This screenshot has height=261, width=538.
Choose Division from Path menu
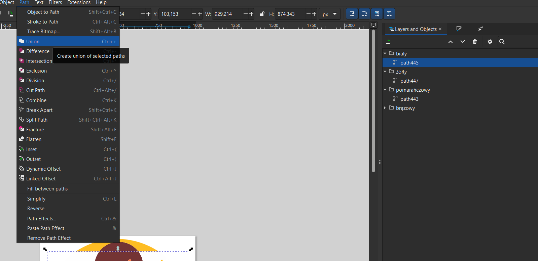tap(68, 80)
